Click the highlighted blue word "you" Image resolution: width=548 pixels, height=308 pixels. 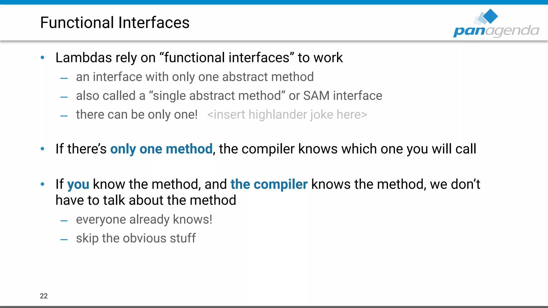tap(78, 184)
